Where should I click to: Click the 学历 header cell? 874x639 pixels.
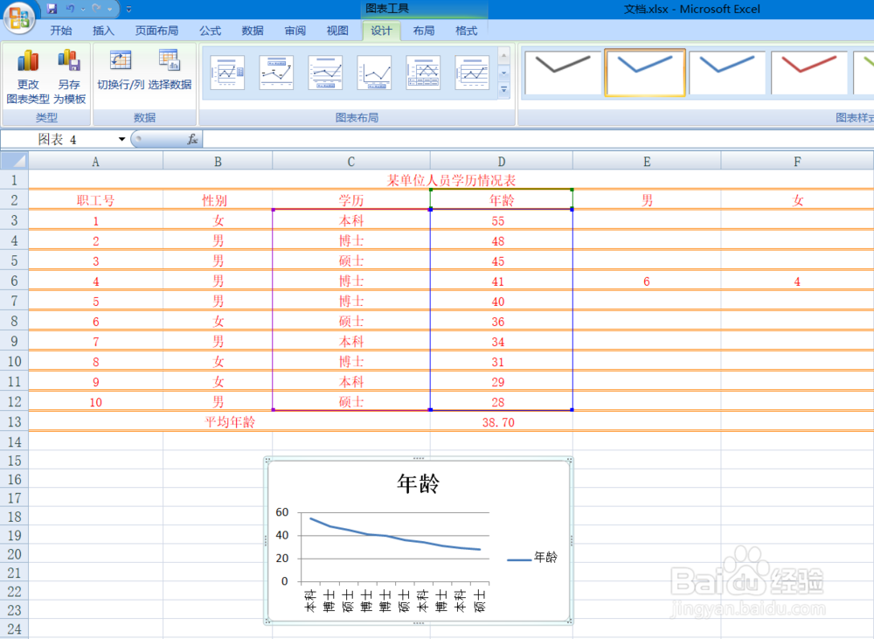coord(351,200)
